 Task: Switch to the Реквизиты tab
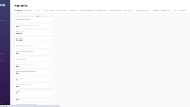click(x=28, y=11)
